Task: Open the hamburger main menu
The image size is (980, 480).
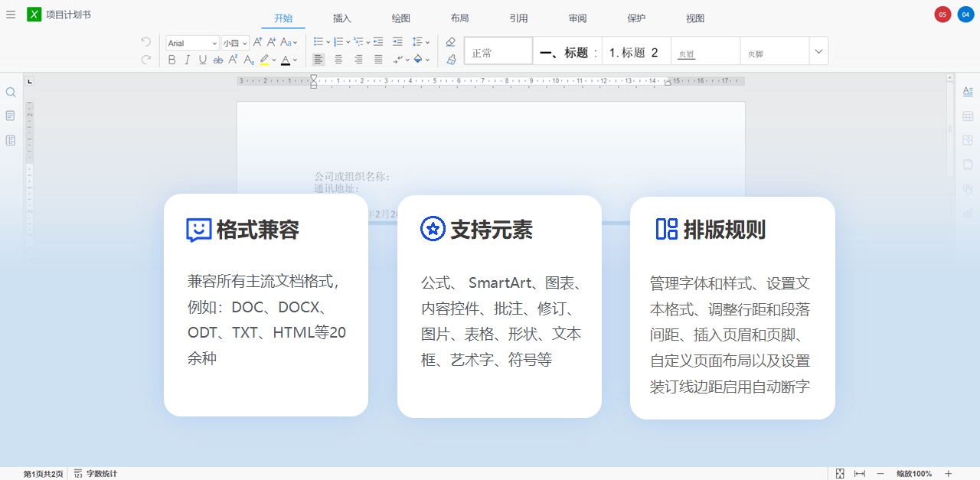Action: tap(10, 14)
